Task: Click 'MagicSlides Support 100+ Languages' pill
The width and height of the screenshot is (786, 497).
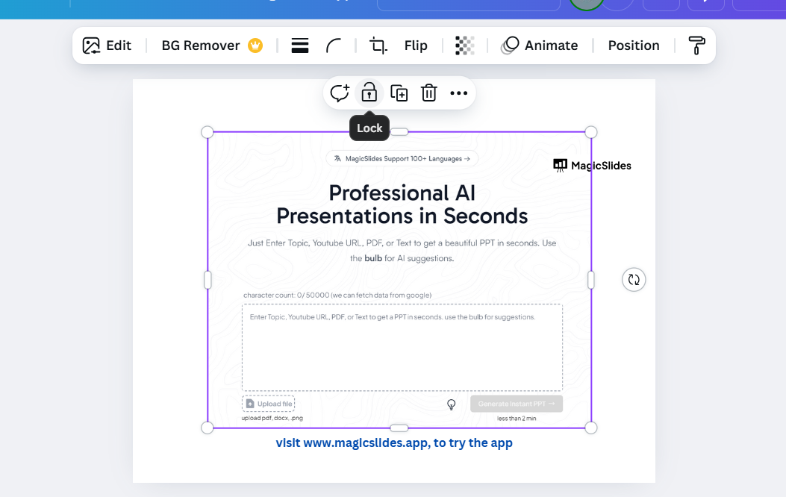Action: pyautogui.click(x=402, y=159)
